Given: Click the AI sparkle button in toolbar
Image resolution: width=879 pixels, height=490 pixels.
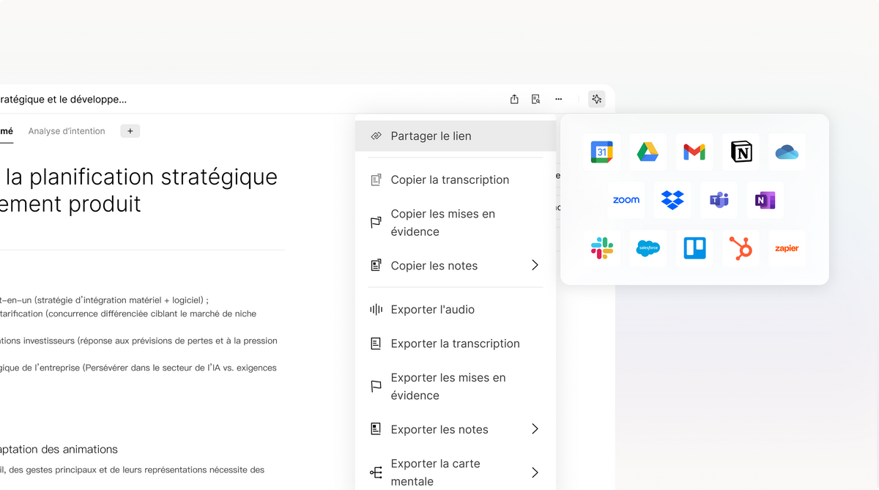Looking at the screenshot, I should tap(596, 99).
